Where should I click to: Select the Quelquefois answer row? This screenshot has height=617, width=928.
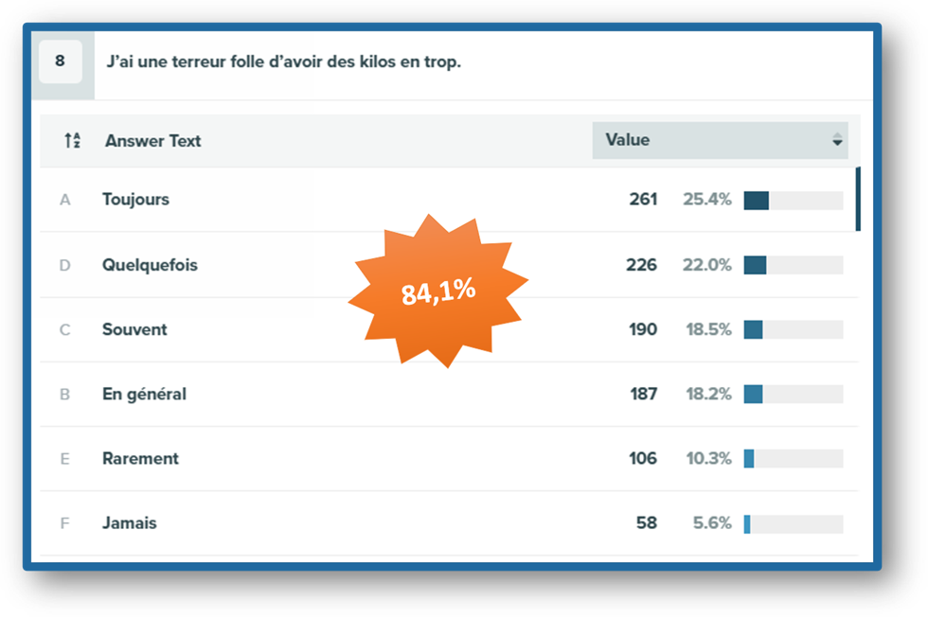pyautogui.click(x=449, y=264)
